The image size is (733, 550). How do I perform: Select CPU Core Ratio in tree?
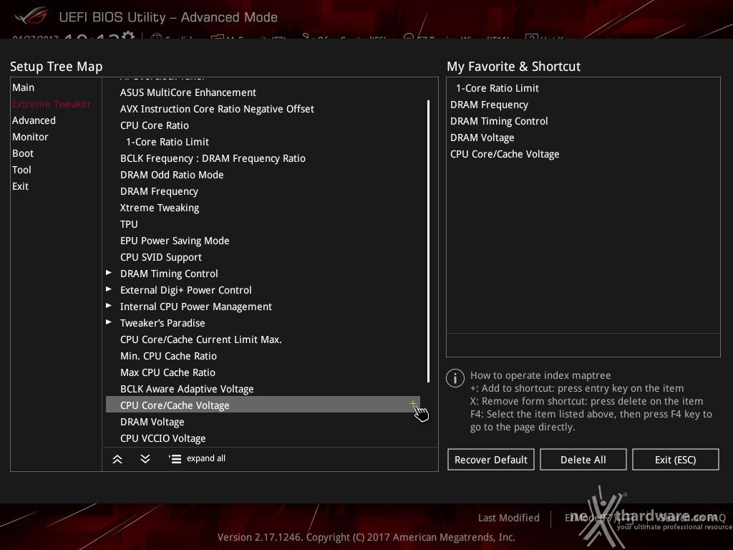pos(155,125)
